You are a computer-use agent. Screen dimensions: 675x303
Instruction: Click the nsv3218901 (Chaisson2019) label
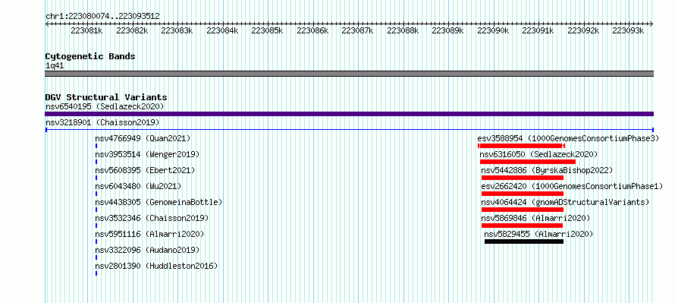102,122
